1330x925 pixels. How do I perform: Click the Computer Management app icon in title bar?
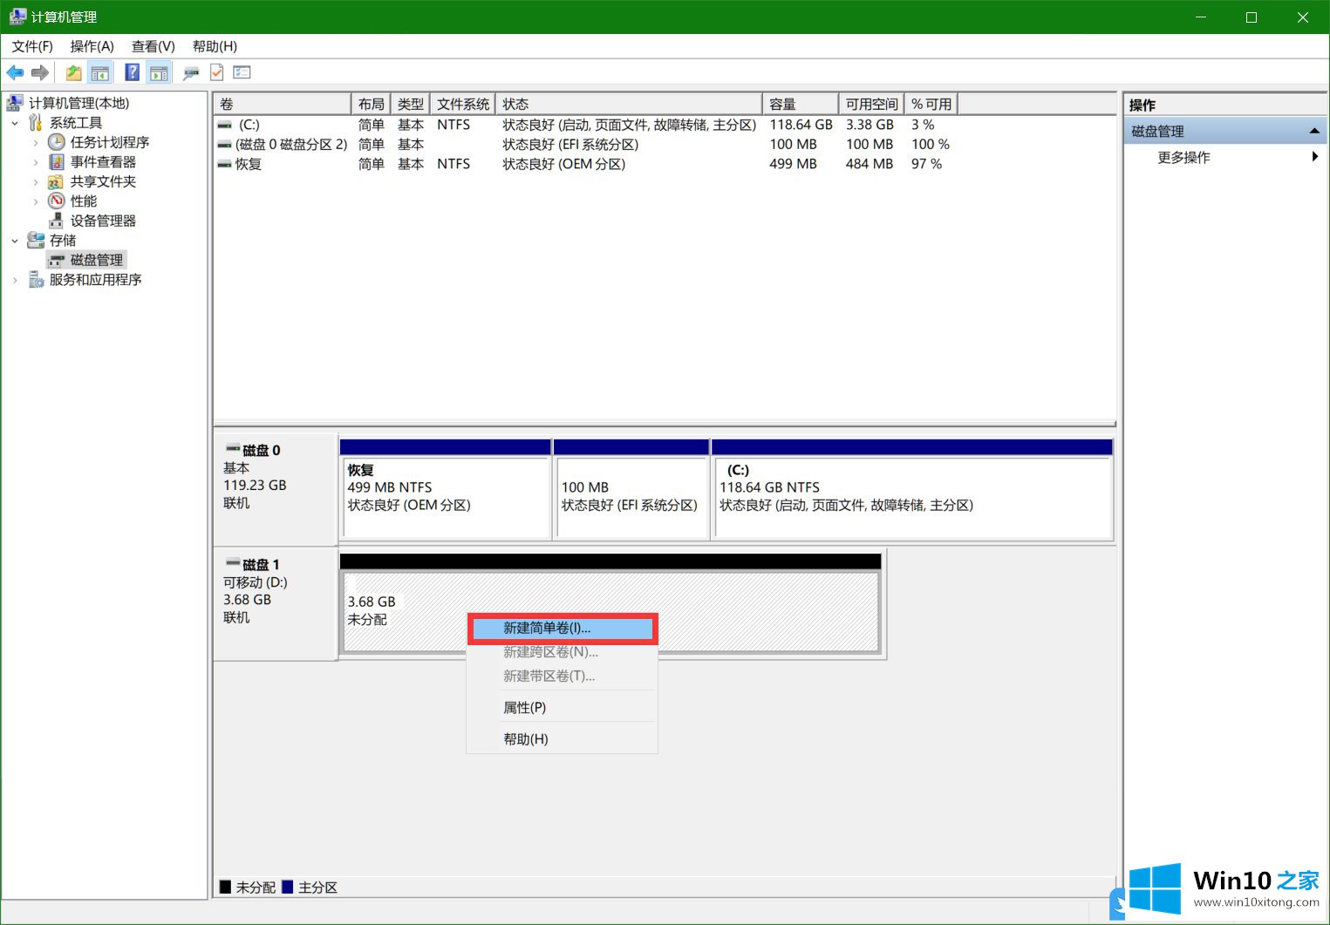(x=17, y=17)
